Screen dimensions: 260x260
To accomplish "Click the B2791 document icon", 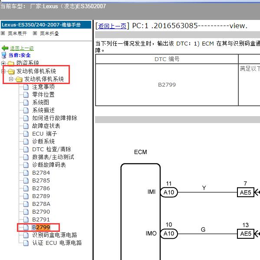I will click(26, 219).
